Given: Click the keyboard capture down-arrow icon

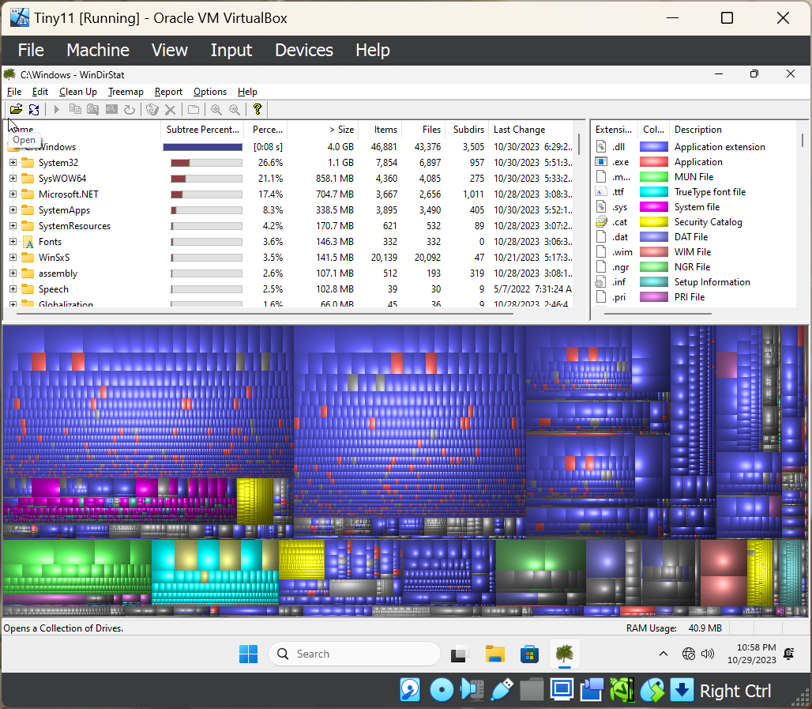Looking at the screenshot, I should (682, 690).
